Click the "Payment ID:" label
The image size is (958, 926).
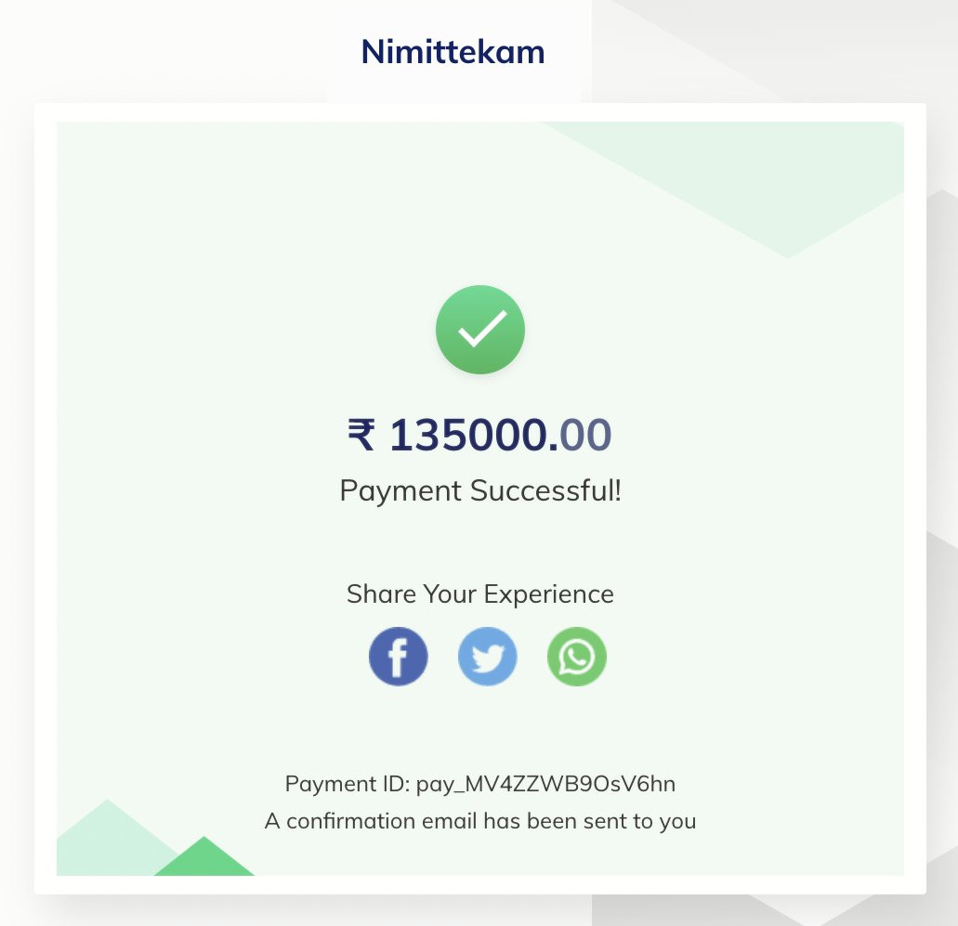347,784
